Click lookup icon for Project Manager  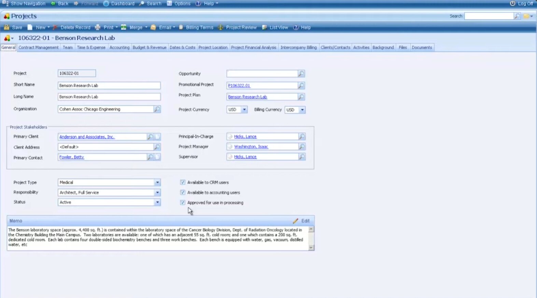click(302, 147)
